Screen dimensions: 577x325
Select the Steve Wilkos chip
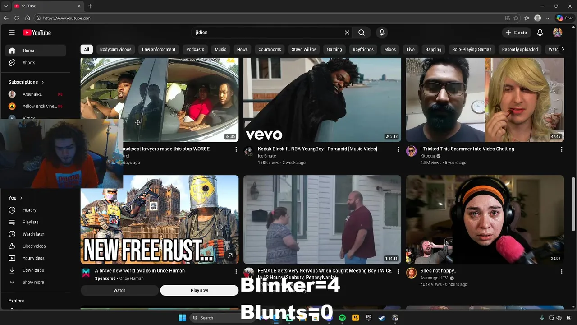click(304, 49)
